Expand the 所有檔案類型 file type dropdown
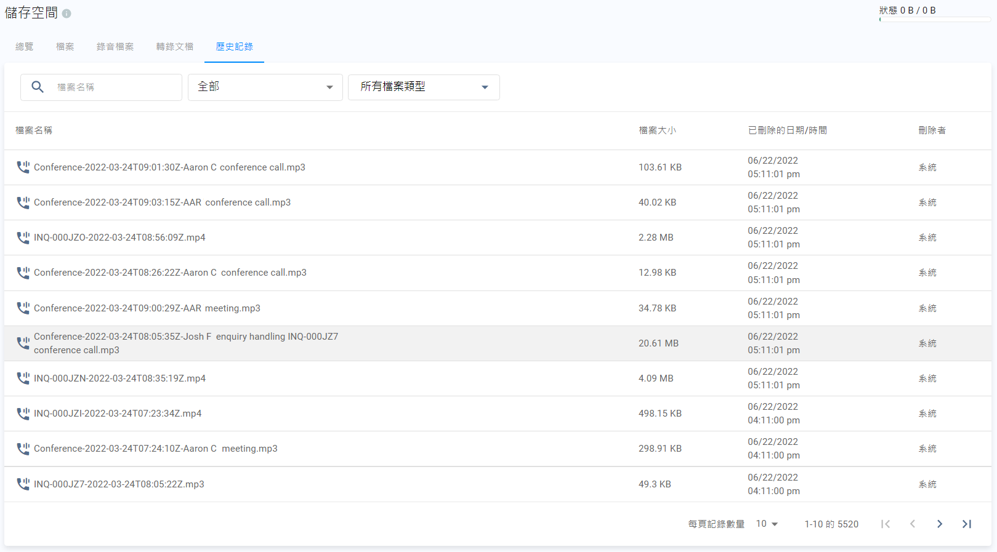The height and width of the screenshot is (552, 997). point(424,87)
